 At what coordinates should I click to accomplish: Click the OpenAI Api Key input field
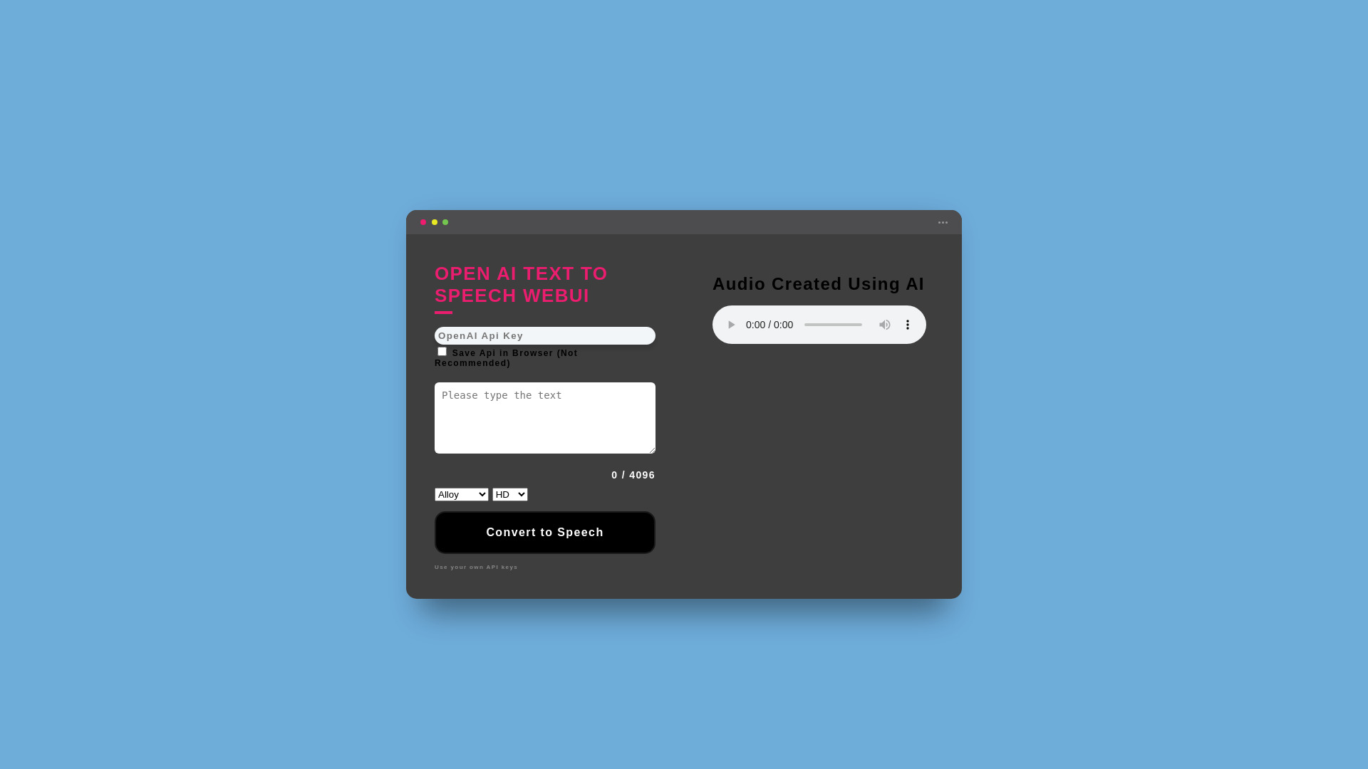point(544,335)
